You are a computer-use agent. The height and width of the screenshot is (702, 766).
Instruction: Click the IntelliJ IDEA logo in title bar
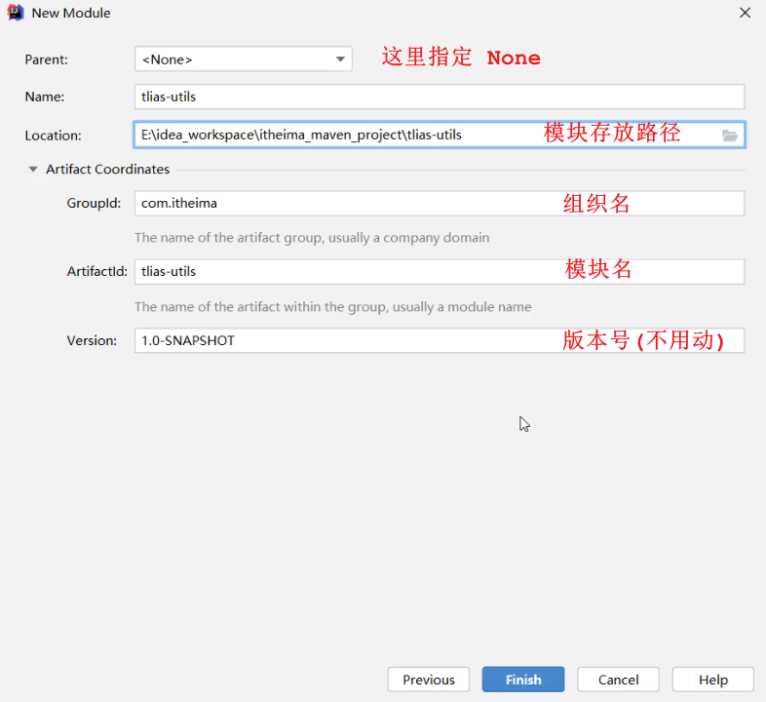(15, 13)
